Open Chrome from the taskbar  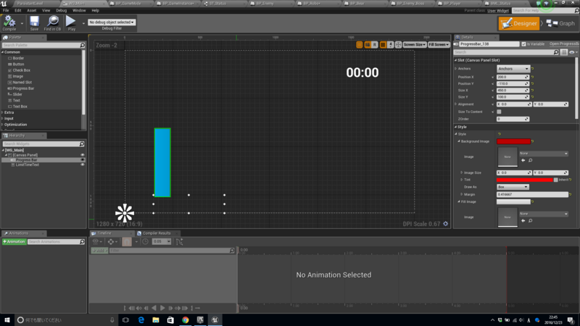tap(185, 319)
